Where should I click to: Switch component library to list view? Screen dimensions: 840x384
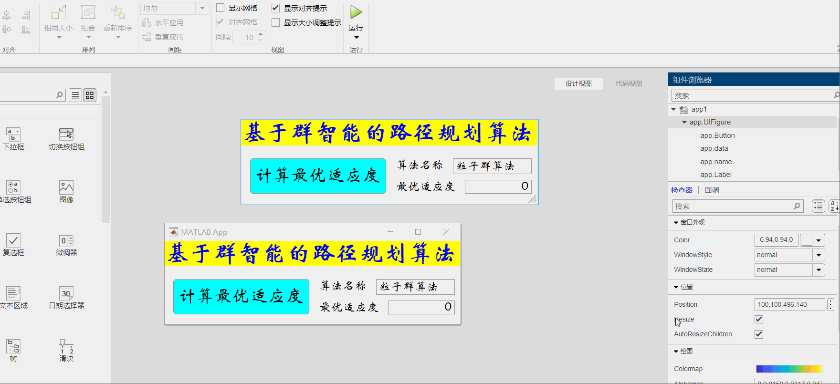[x=75, y=95]
